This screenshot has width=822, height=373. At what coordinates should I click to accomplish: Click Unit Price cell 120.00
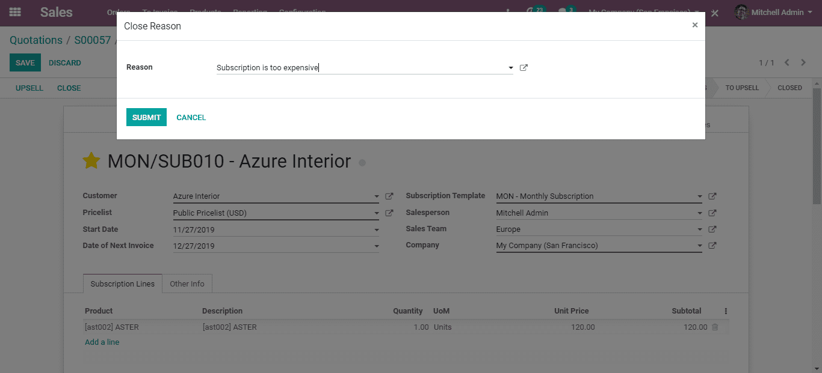583,327
